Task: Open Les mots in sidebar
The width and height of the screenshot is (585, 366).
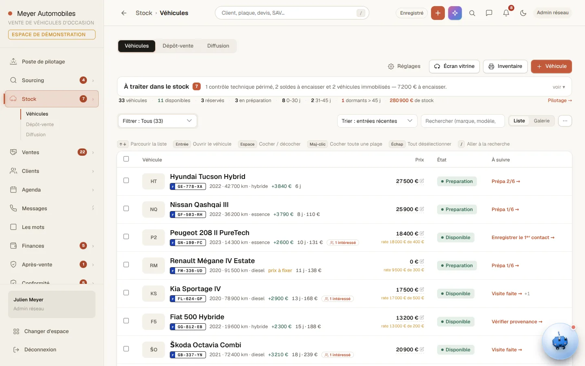Action: [x=52, y=227]
